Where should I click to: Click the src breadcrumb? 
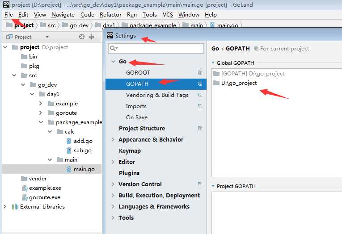pyautogui.click(x=48, y=25)
